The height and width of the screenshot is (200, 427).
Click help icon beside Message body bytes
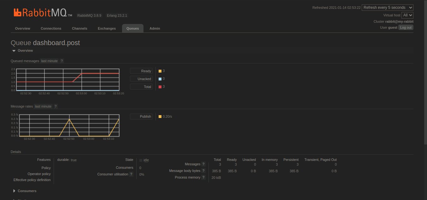point(203,171)
